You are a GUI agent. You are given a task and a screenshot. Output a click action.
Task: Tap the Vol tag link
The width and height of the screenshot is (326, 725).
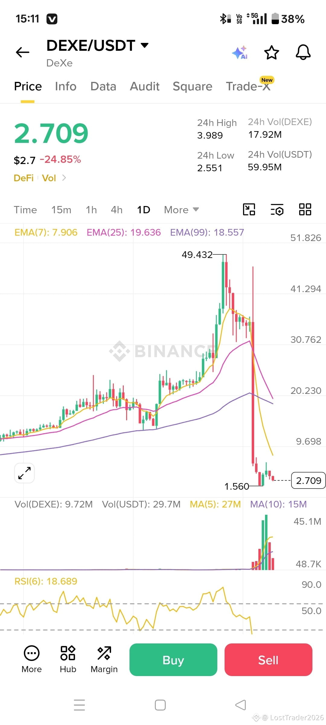(49, 178)
